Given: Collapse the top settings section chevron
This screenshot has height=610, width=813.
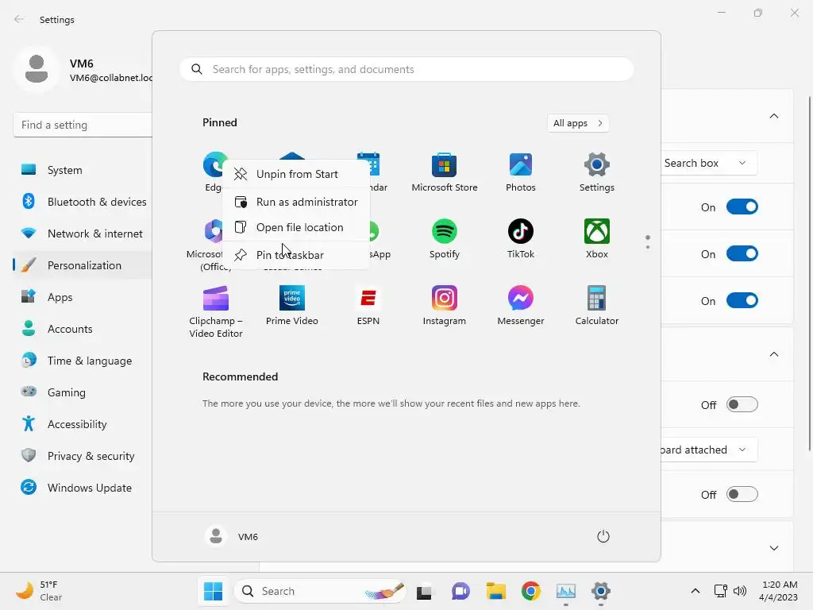Looking at the screenshot, I should pyautogui.click(x=773, y=116).
